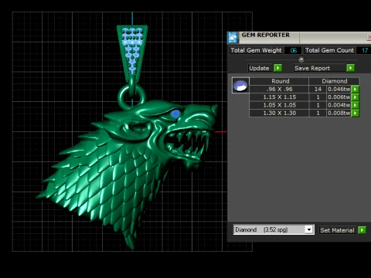Screen dimensions: 371x278
Task: Open the Diamond (3.52 spg) material dropdown
Action: (x=309, y=229)
